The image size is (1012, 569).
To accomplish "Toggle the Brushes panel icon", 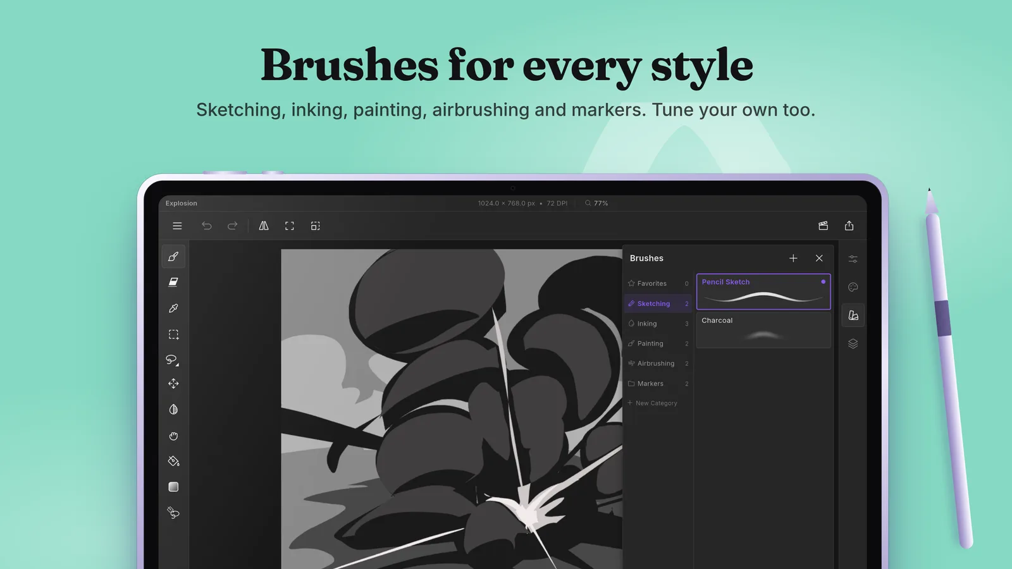I will pos(853,315).
